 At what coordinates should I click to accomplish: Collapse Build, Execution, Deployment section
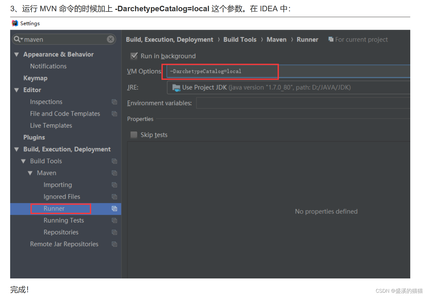16,149
